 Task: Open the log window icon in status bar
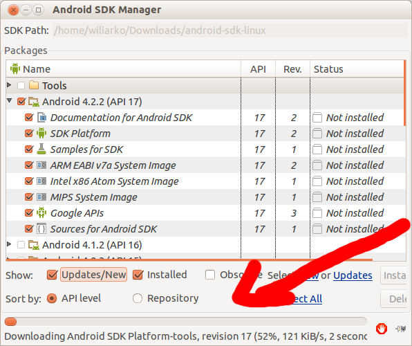[401, 329]
